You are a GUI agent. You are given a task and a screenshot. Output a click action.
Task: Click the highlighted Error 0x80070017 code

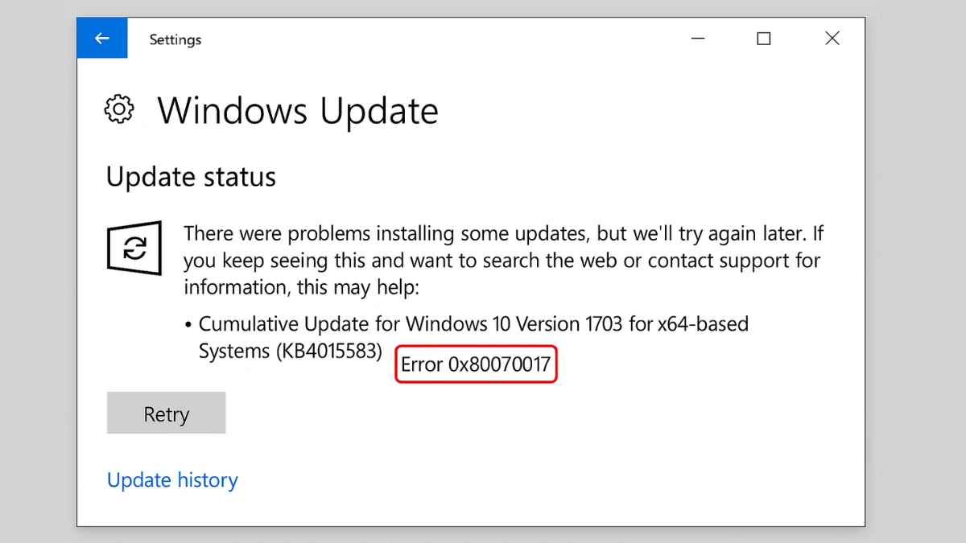pos(476,364)
